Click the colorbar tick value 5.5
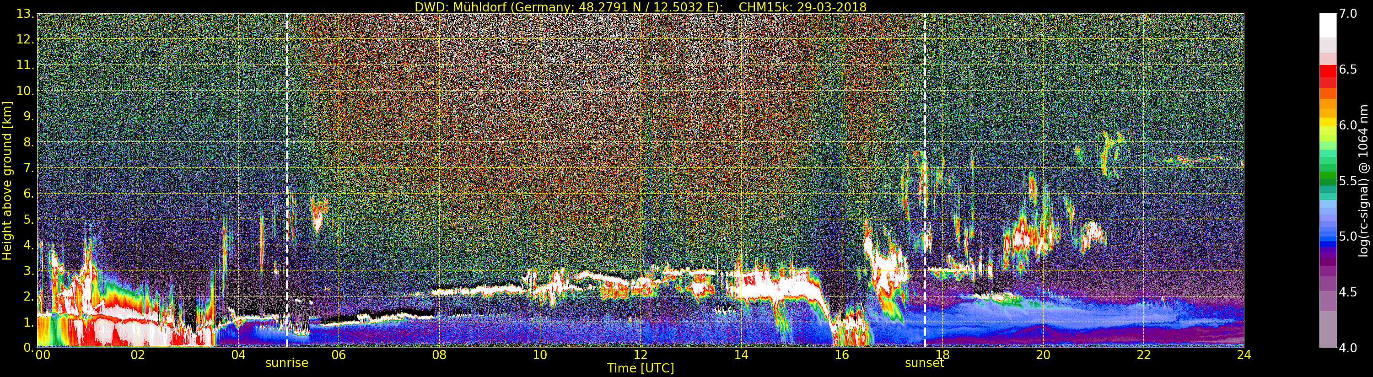Image resolution: width=1373 pixels, height=377 pixels. pos(1347,181)
